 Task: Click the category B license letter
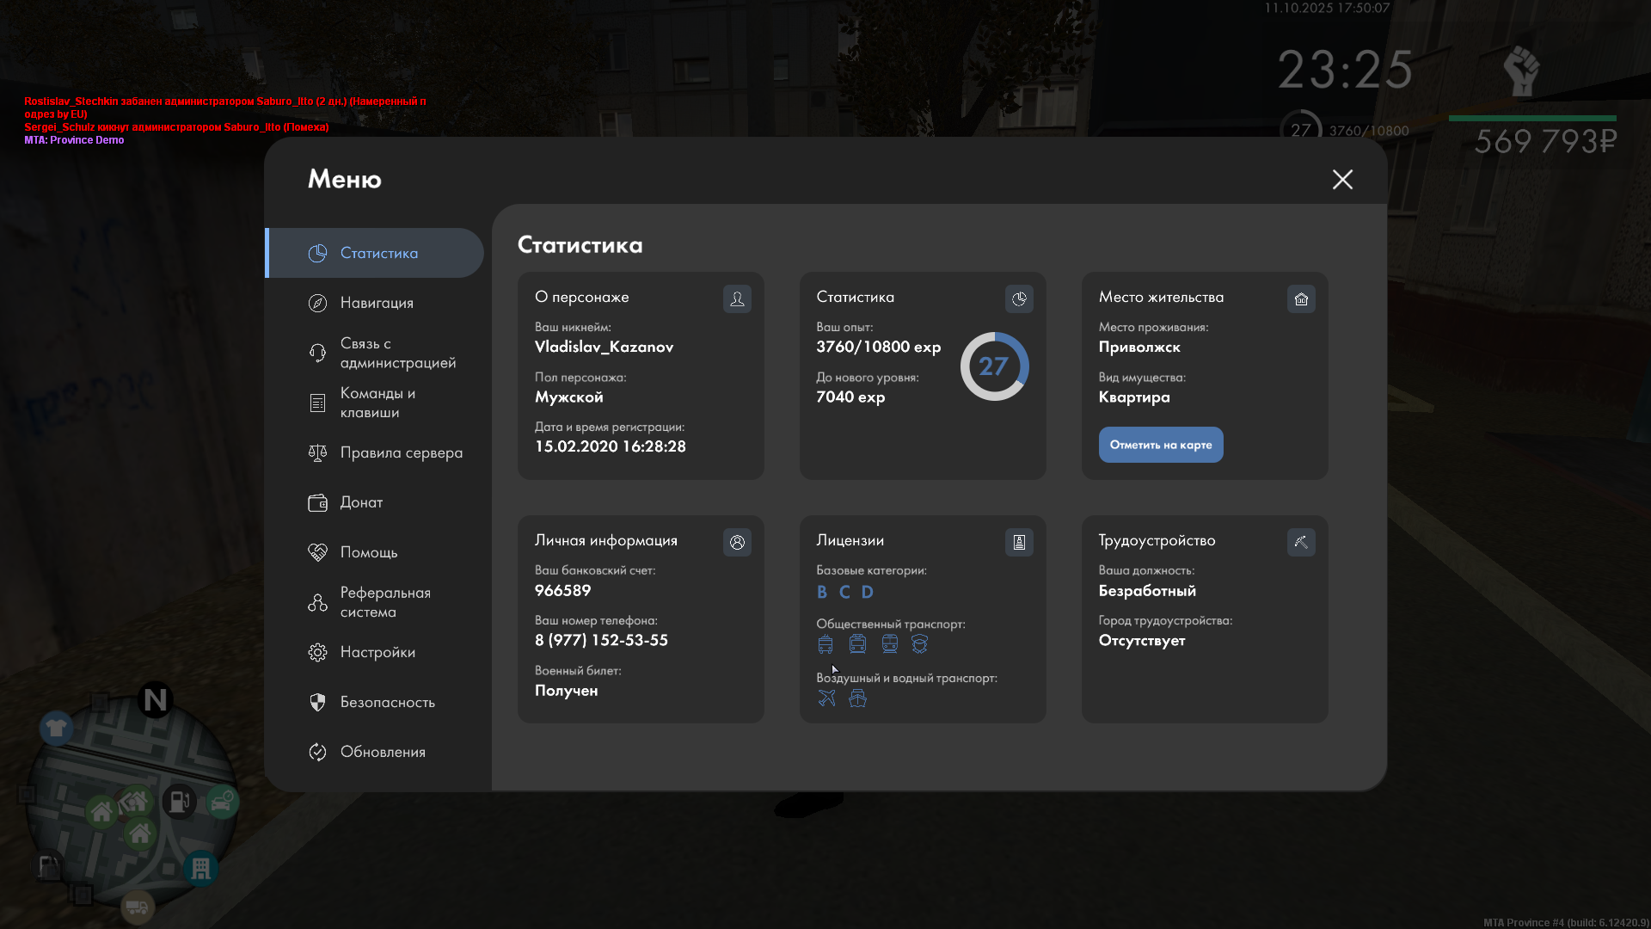(x=822, y=592)
